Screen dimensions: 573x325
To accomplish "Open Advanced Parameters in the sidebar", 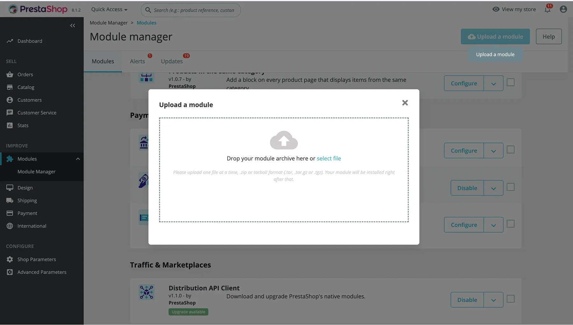I will tap(42, 272).
